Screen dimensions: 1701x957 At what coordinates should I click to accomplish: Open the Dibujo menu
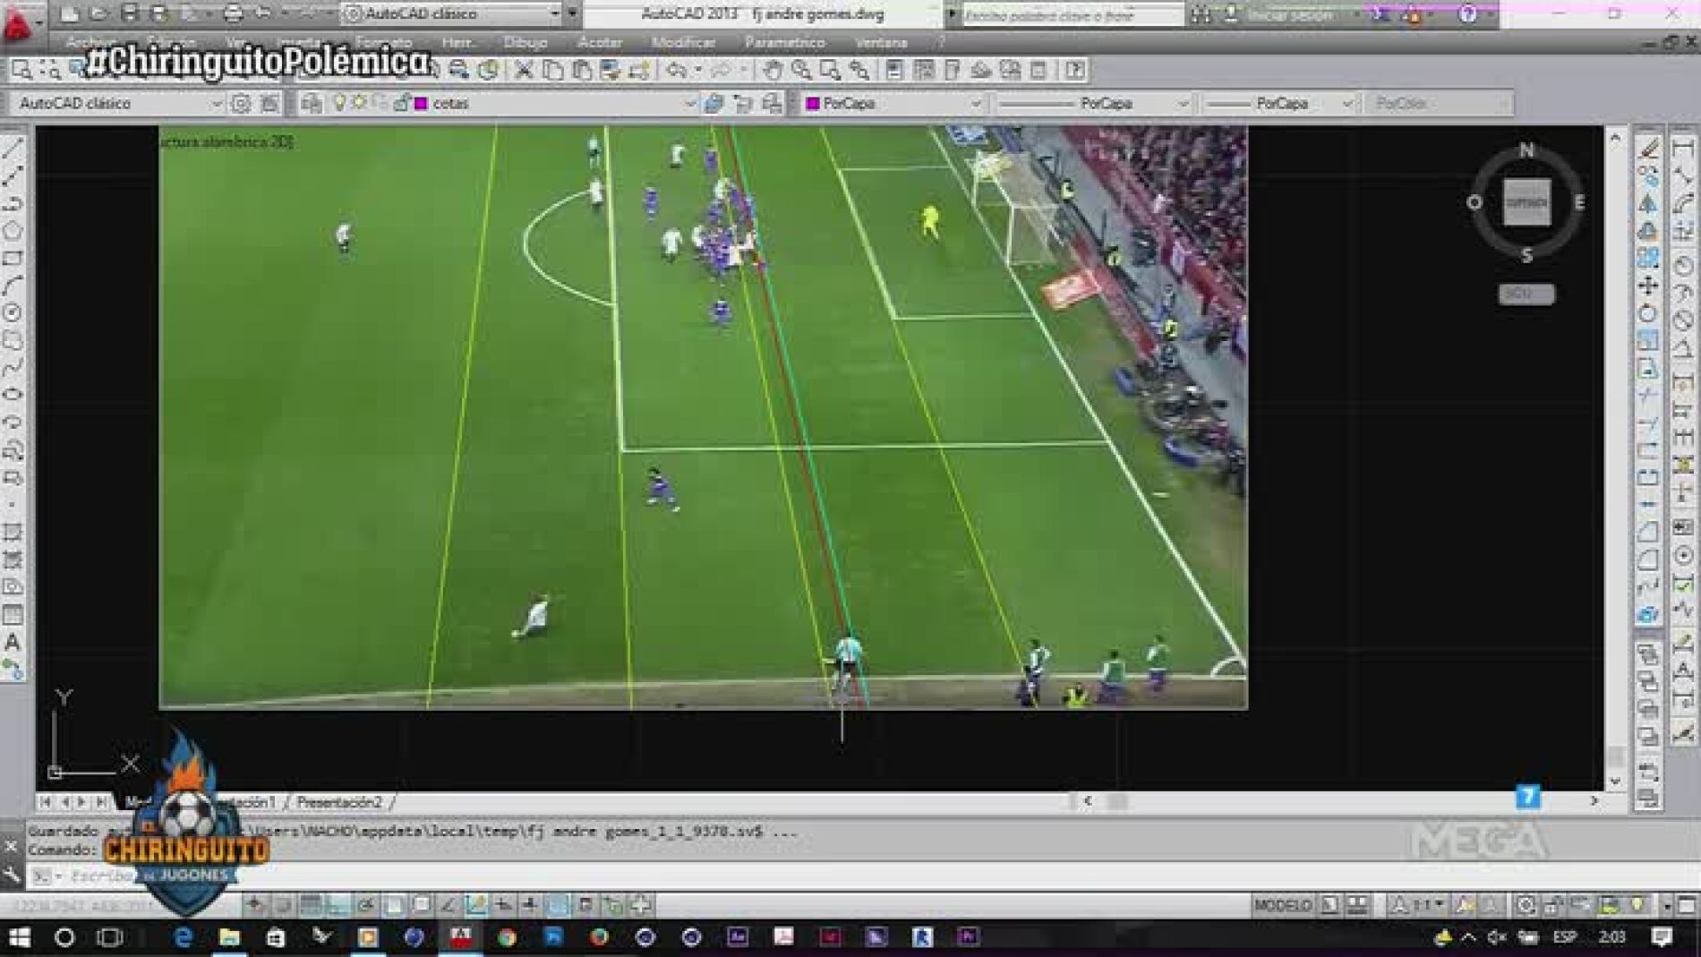pyautogui.click(x=528, y=41)
